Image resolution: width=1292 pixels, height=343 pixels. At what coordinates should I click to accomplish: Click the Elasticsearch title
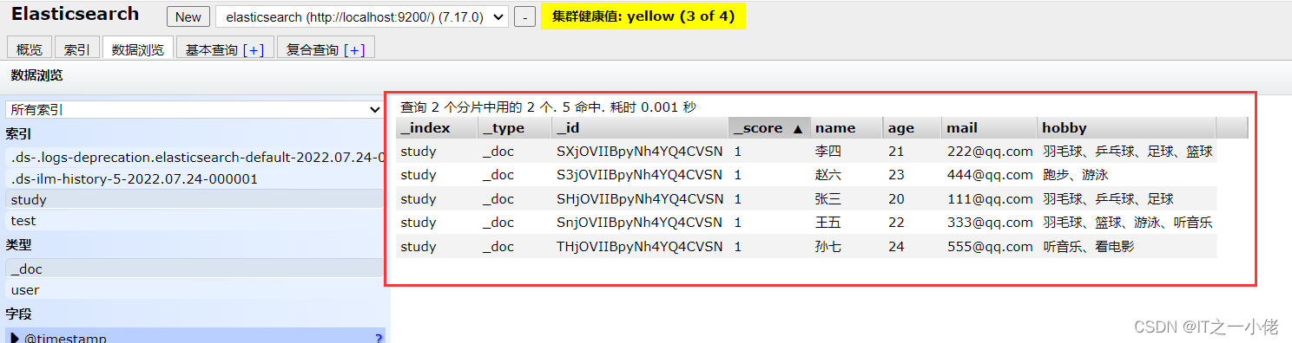[75, 14]
